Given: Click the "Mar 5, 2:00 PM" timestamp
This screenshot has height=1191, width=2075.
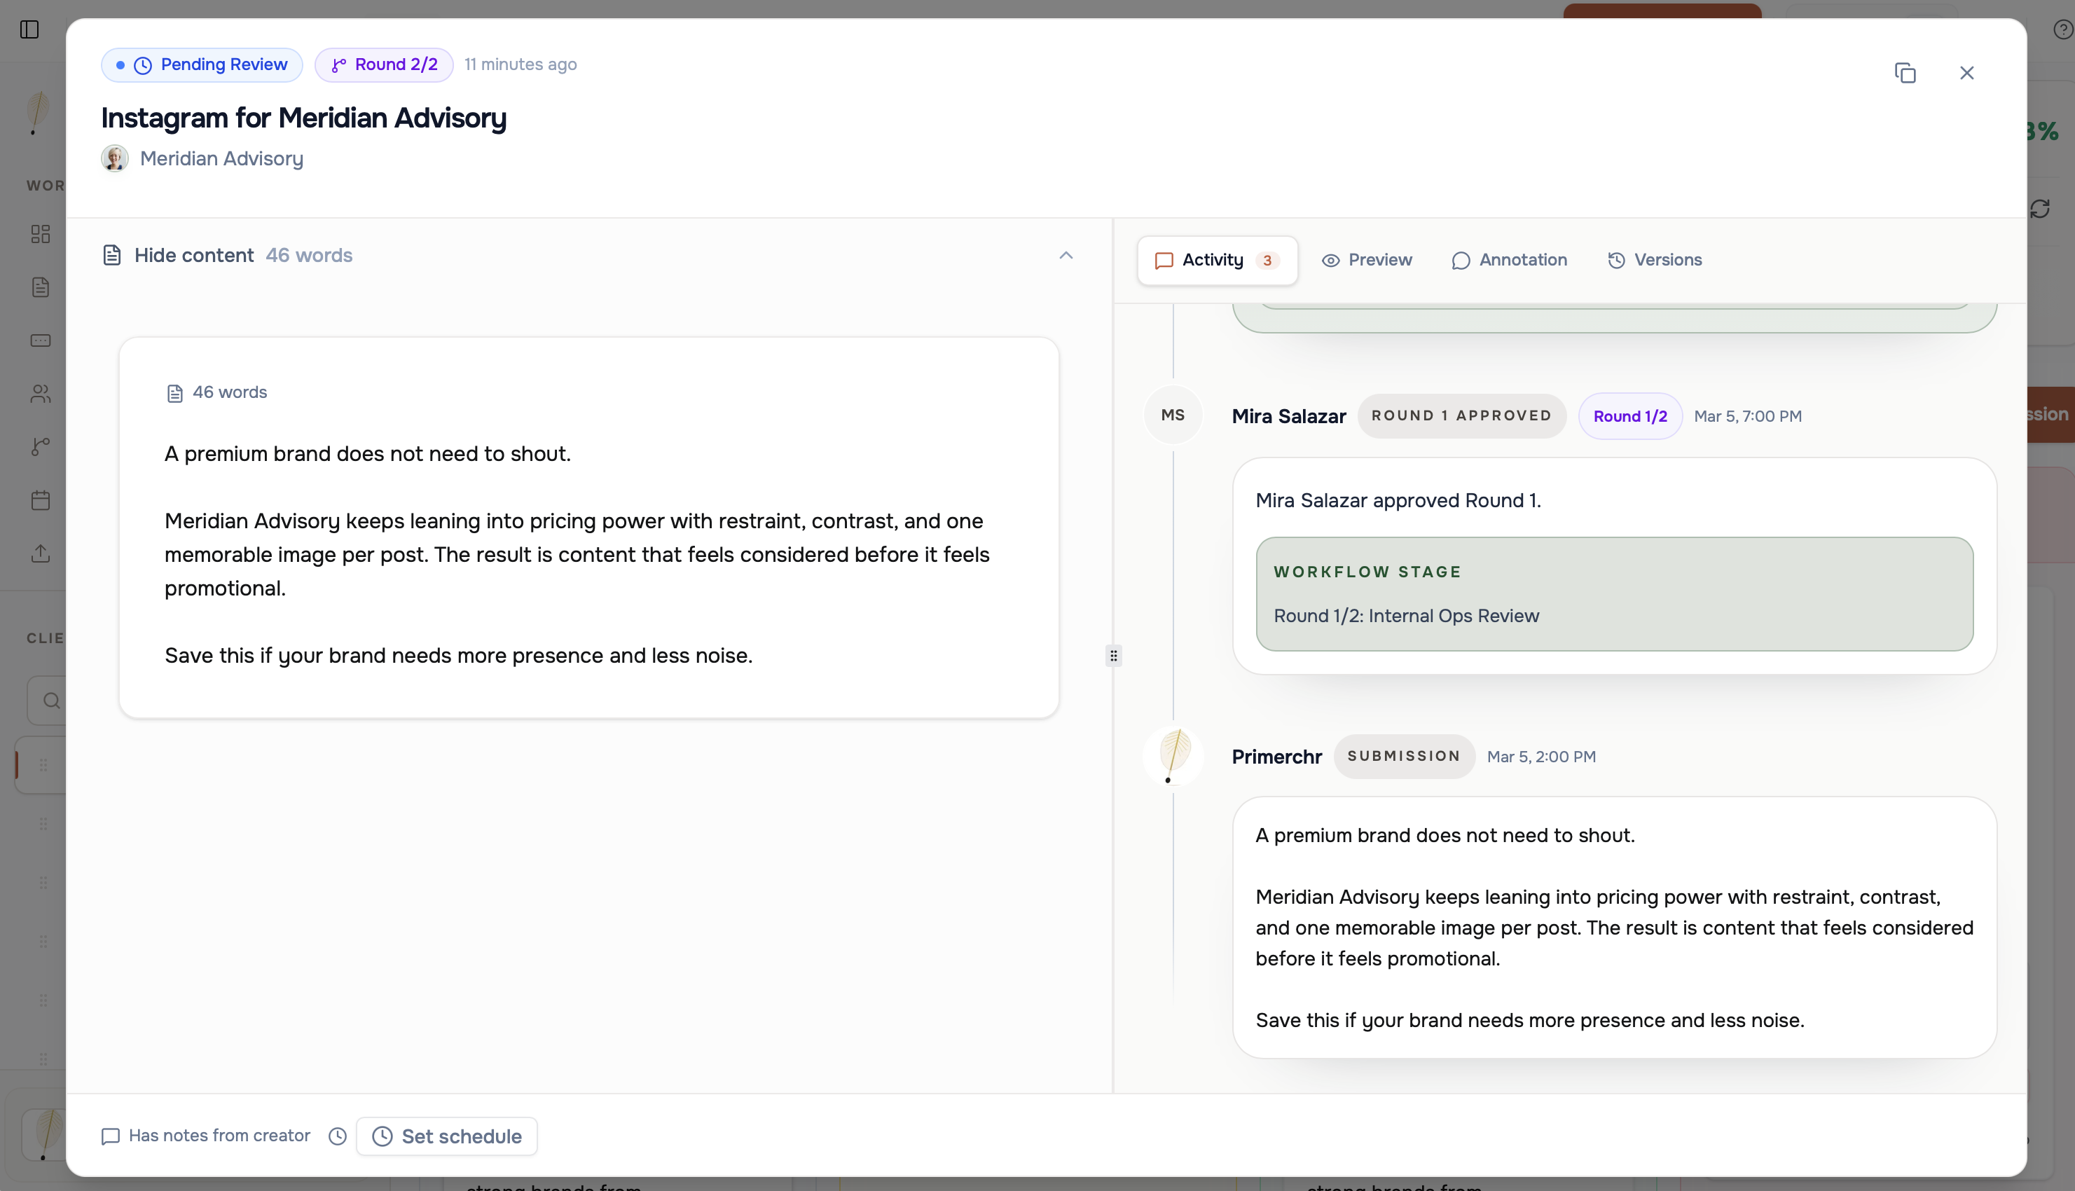Looking at the screenshot, I should pyautogui.click(x=1541, y=757).
